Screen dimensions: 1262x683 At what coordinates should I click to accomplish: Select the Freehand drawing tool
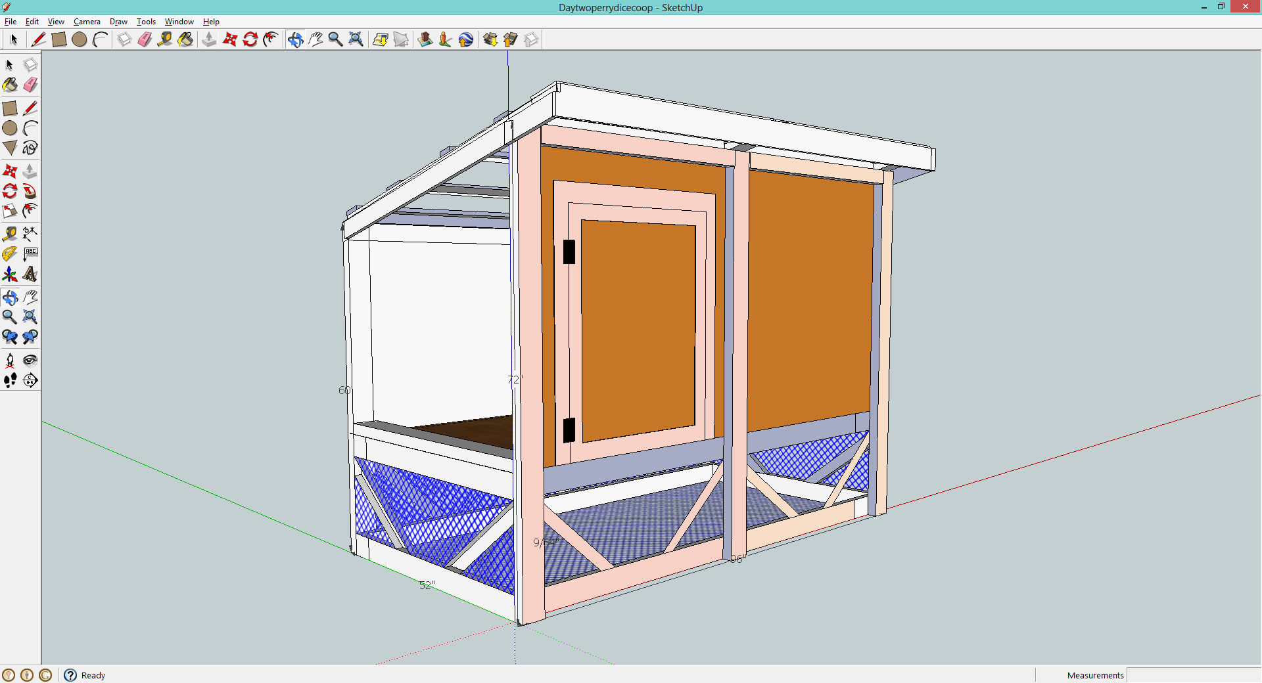pyautogui.click(x=30, y=148)
